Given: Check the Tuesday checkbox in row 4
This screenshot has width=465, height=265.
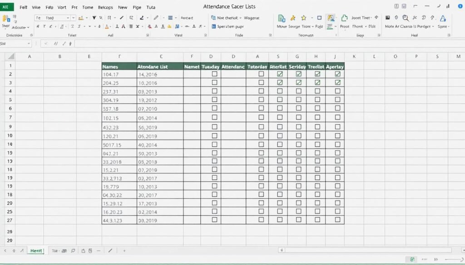Looking at the screenshot, I should pyautogui.click(x=214, y=91).
